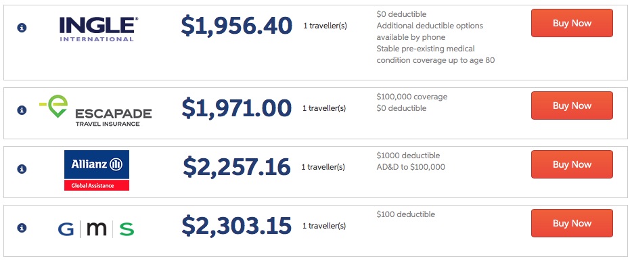Select the GMS logo
Viewport: 632px width, 261px height.
(96, 229)
